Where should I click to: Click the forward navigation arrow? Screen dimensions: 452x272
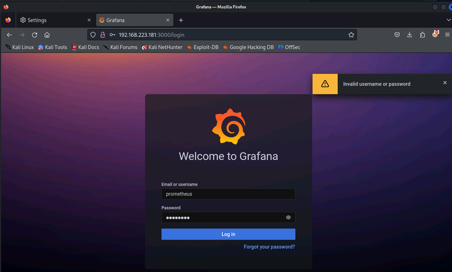pyautogui.click(x=22, y=35)
